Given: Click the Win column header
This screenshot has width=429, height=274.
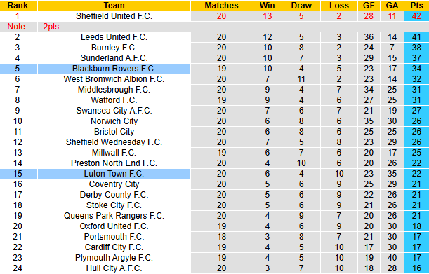Looking at the screenshot, I should click(x=268, y=6).
